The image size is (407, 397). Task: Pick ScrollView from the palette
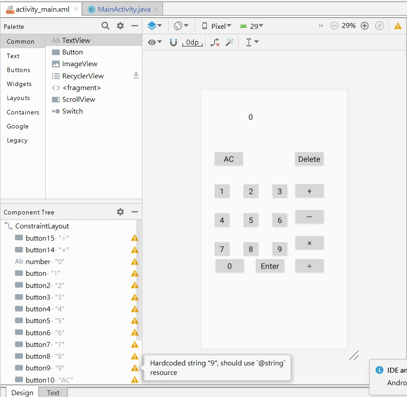(x=94, y=100)
